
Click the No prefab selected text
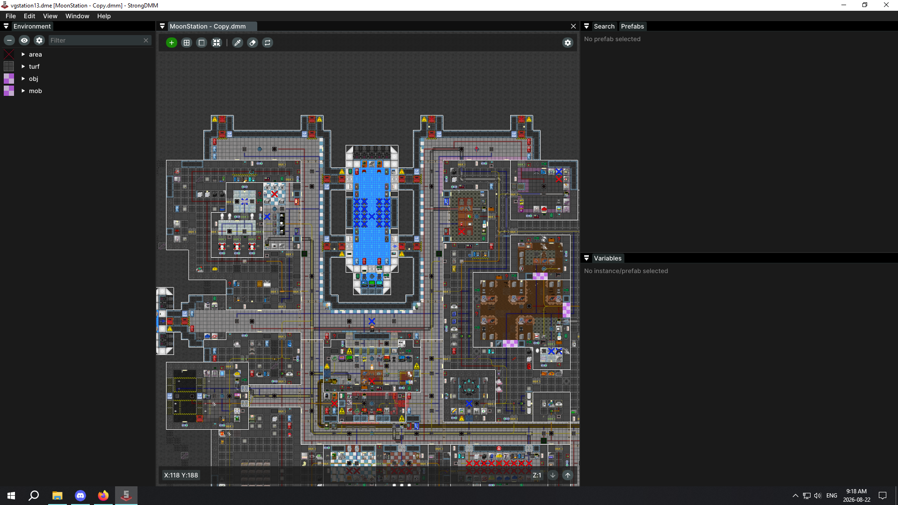tap(612, 39)
